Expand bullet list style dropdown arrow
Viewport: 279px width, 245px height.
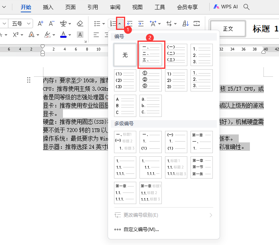104,23
